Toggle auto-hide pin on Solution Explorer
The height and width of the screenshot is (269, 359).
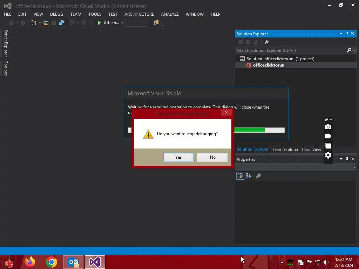(347, 34)
